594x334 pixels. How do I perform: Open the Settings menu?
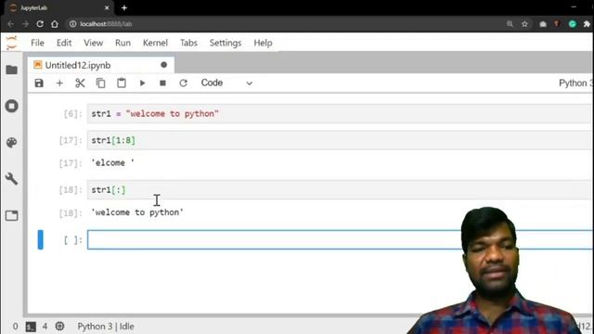coord(226,43)
